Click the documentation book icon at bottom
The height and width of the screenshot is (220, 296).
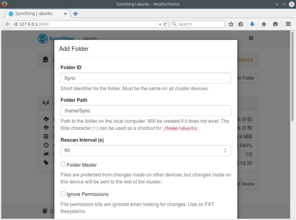45,211
